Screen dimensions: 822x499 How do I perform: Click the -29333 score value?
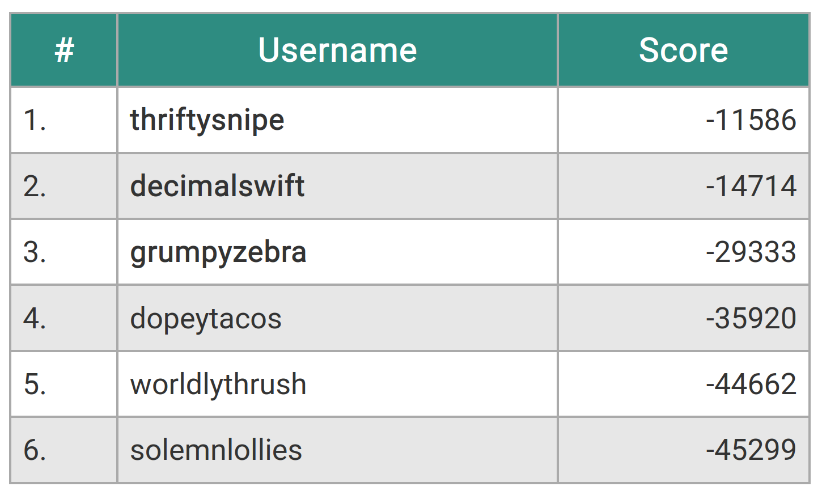(x=751, y=252)
